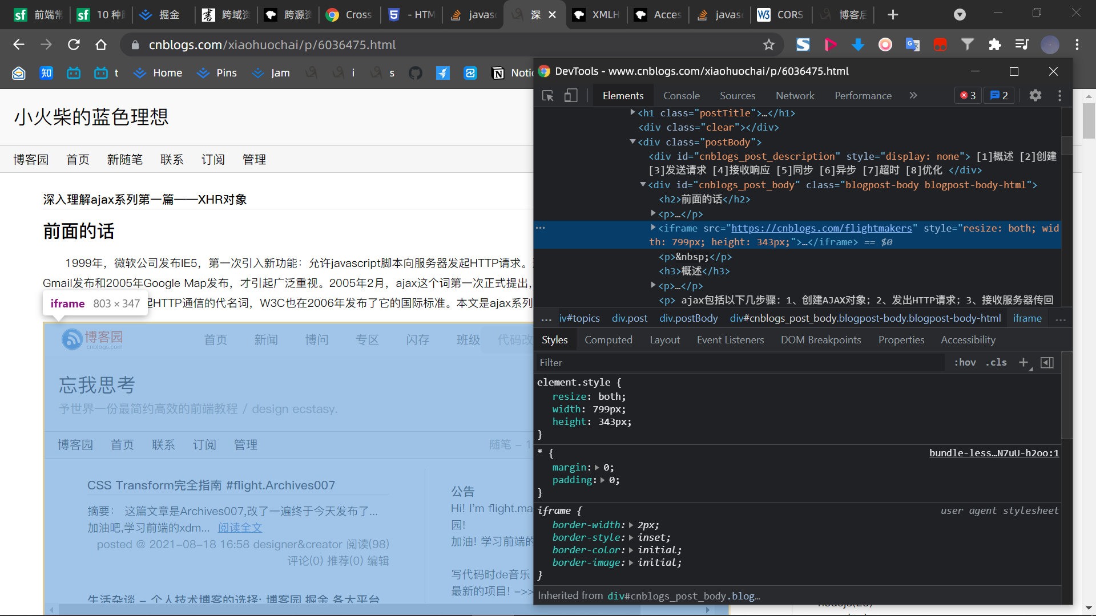Image resolution: width=1096 pixels, height=616 pixels.
Task: Show the 2 messages badge
Action: click(1000, 96)
